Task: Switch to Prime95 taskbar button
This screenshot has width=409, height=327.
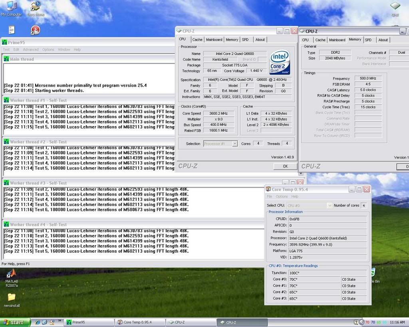Action: click(89, 322)
